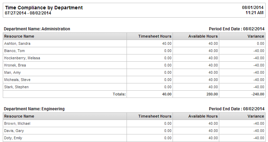Screen dimensions: 268x142
Task: Click the Time Compliance by Department title
Action: pyautogui.click(x=44, y=8)
